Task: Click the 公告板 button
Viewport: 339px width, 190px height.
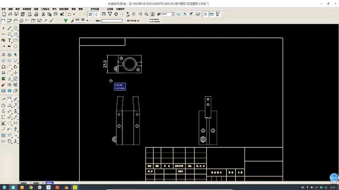Action: (110, 8)
